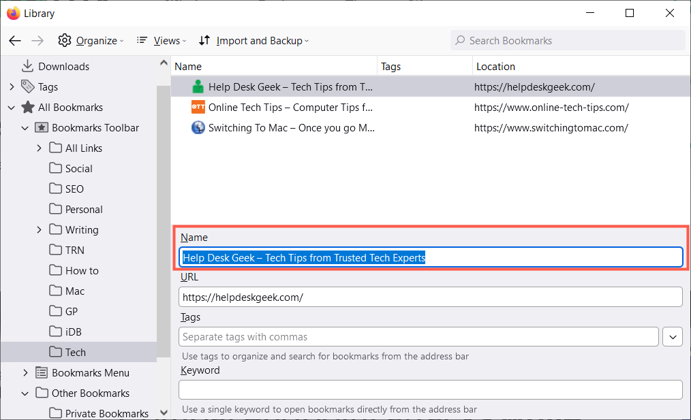Click the Tags label icon in sidebar

pyautogui.click(x=28, y=86)
